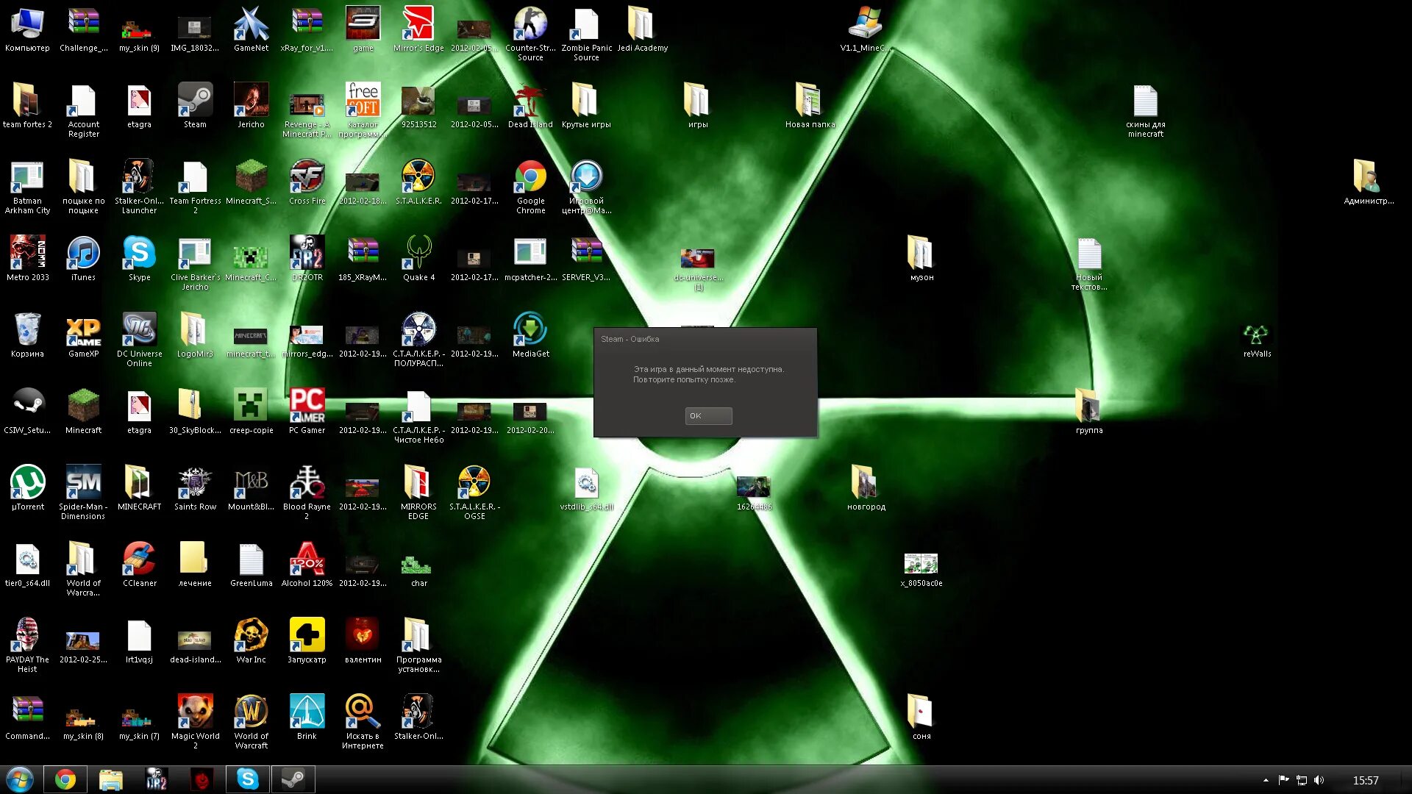Open the S.T.A.L.K.E.R. desktop shortcut
Screen dimensions: 1412x794
[x=418, y=176]
